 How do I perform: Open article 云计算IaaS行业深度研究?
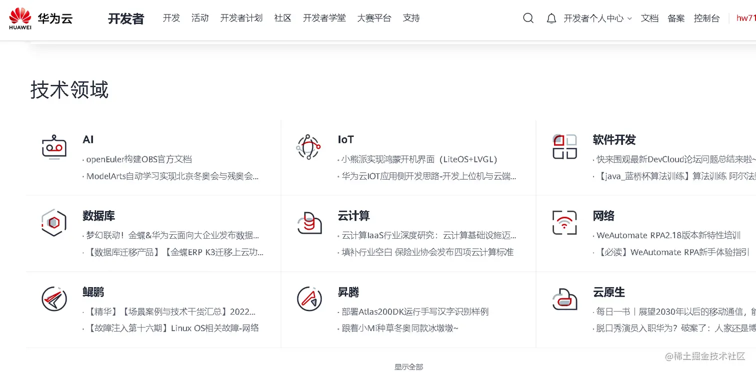pyautogui.click(x=429, y=235)
